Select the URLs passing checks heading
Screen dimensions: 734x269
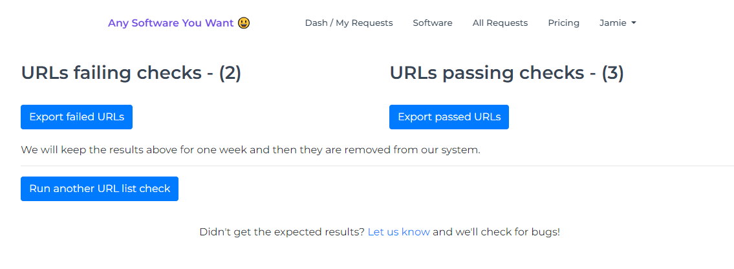tap(507, 73)
